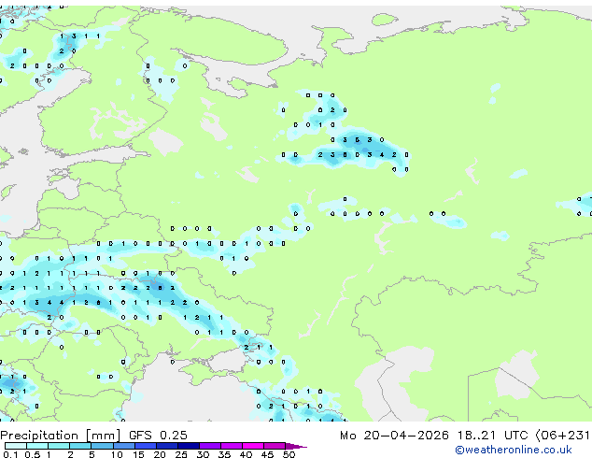Screen dimensions: 592x458
Task: Click the legend swatch between 15 and 20
Action: 146,446
